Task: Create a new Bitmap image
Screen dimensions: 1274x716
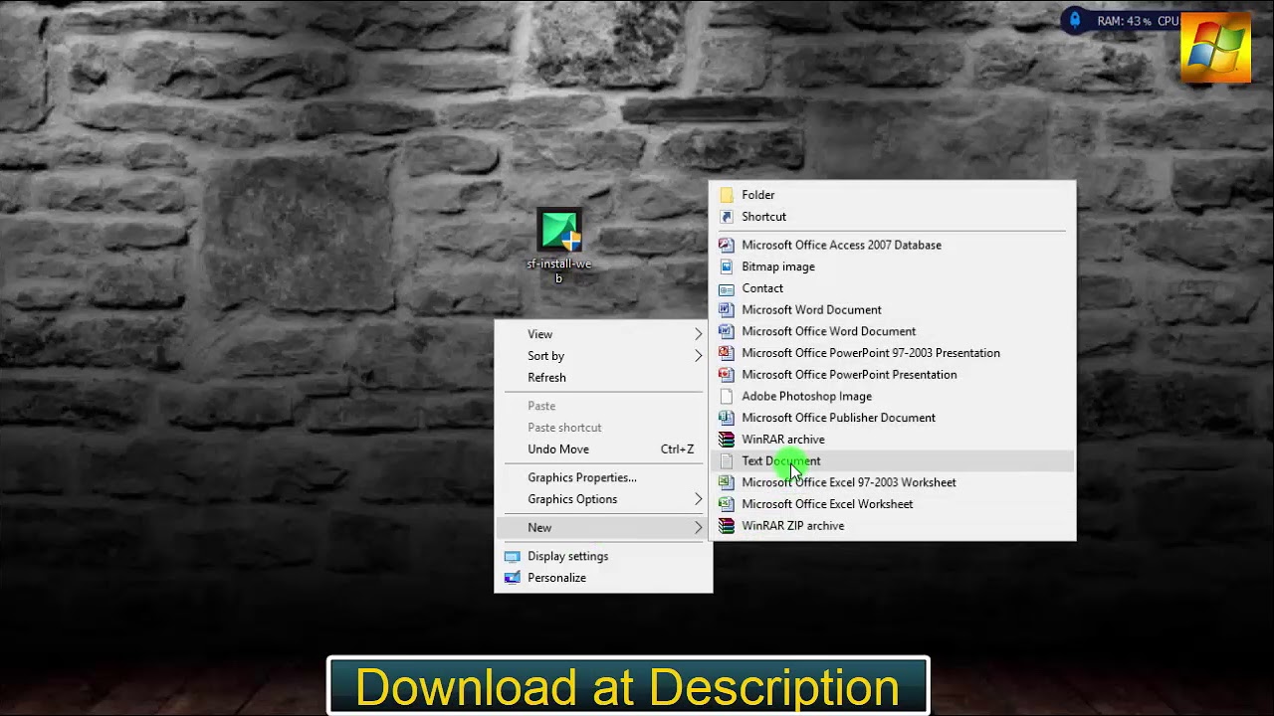Action: [x=892, y=267]
